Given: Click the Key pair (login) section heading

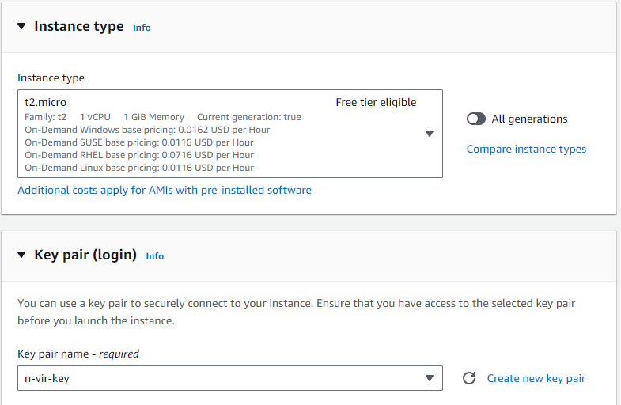Looking at the screenshot, I should point(85,255).
